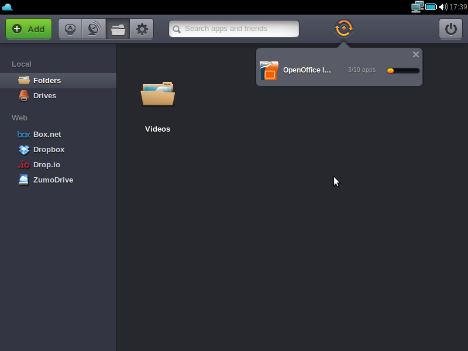The width and height of the screenshot is (468, 351).
Task: Open ZumoDrive in the sidebar
Action: pyautogui.click(x=53, y=180)
